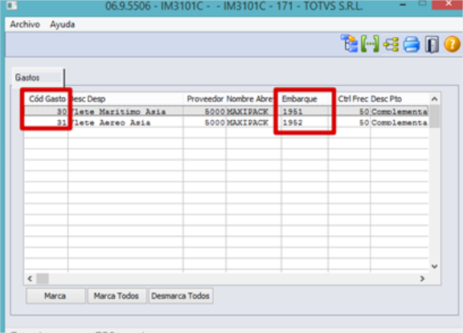This screenshot has width=463, height=333.
Task: Click the vertical scrollbar up arrow
Action: tap(434, 99)
